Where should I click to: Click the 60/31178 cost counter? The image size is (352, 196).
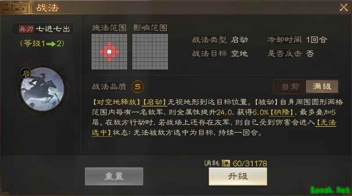point(250,163)
